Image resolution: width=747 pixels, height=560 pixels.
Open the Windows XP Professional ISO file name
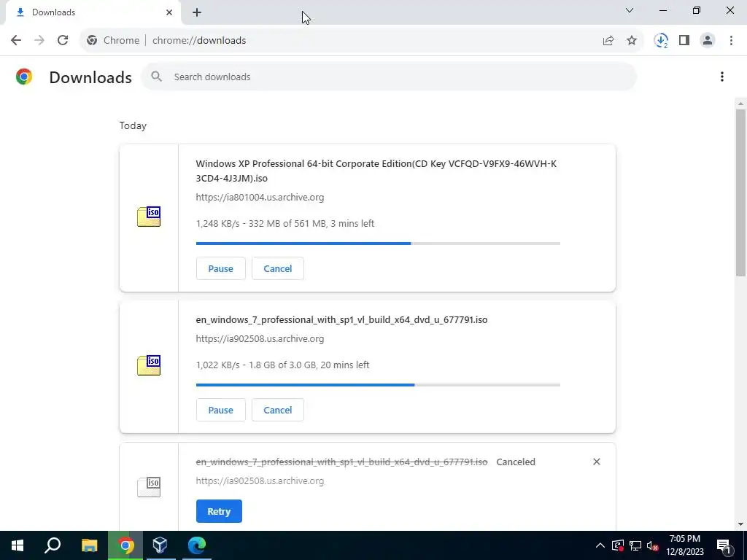pyautogui.click(x=376, y=171)
